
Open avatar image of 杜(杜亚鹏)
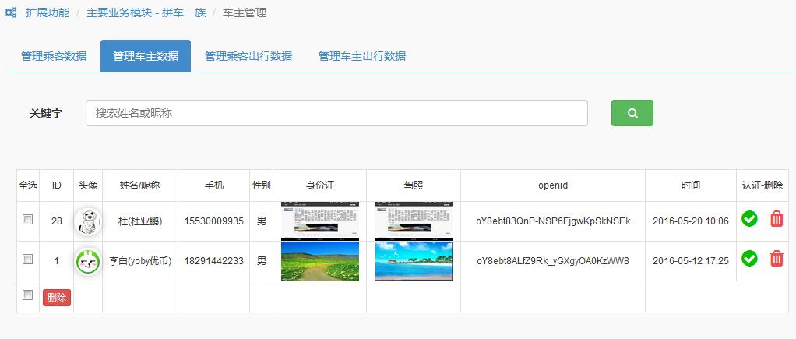[x=88, y=221]
